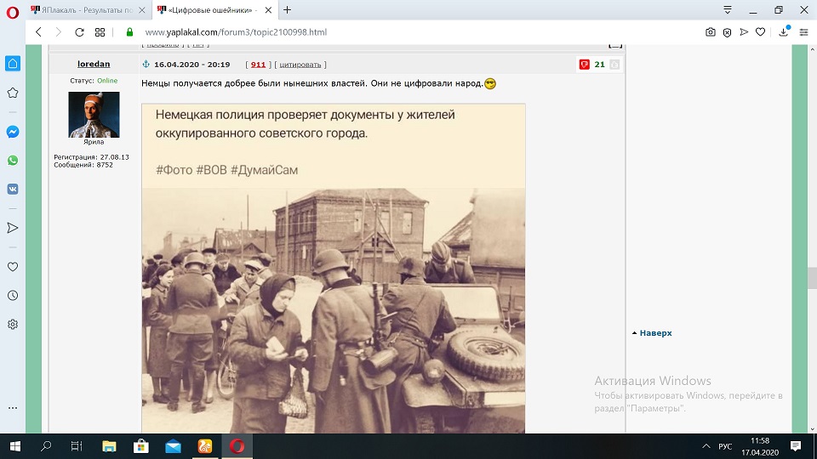
Task: Open the Send to My Flow icon
Action: pyautogui.click(x=744, y=32)
